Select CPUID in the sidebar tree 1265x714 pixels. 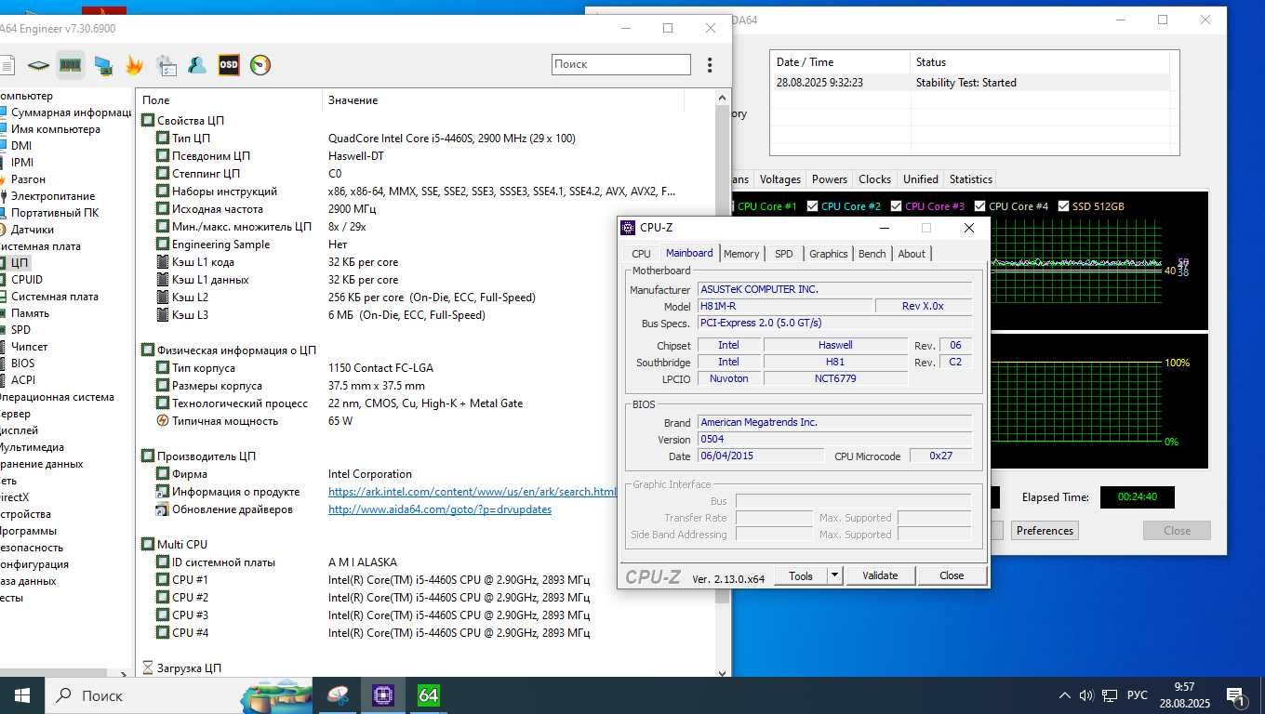click(27, 280)
